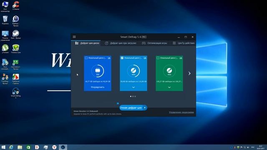Launch Internet Explorer from the taskbar
This screenshot has width=267, height=150.
pos(11,147)
